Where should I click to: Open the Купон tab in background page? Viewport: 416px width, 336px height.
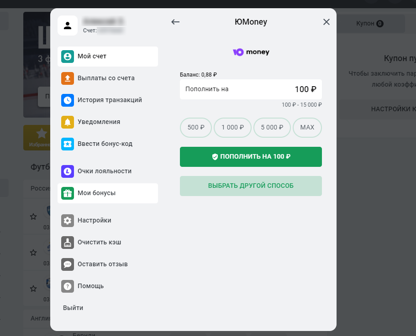click(x=369, y=24)
